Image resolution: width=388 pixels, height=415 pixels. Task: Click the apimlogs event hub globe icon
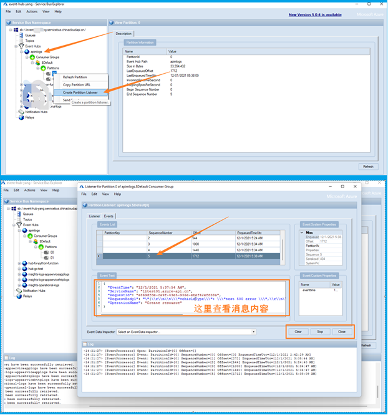tap(27, 52)
